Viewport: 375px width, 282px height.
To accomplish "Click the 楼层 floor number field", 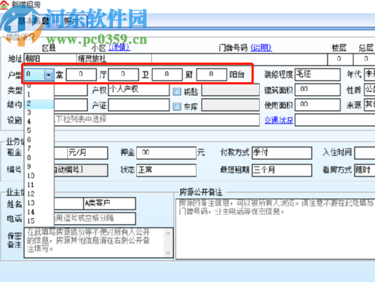I will [x=340, y=60].
